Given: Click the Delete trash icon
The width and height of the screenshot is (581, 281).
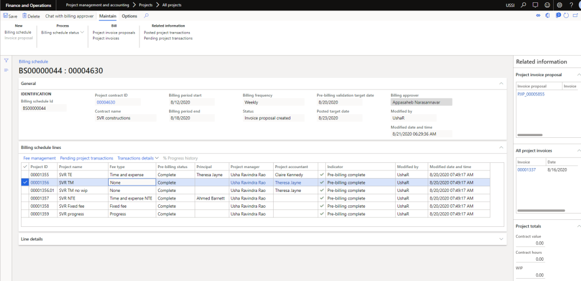Looking at the screenshot, I should click(24, 16).
